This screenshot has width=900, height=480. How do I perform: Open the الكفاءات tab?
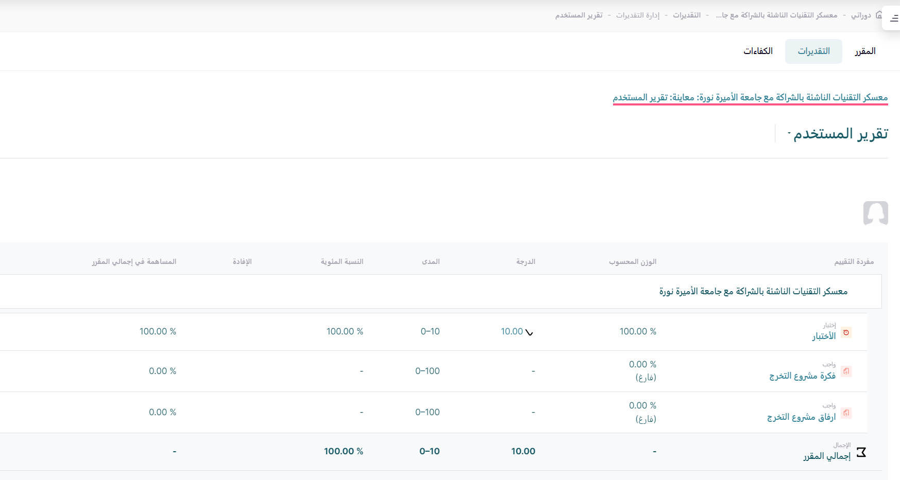pyautogui.click(x=758, y=51)
